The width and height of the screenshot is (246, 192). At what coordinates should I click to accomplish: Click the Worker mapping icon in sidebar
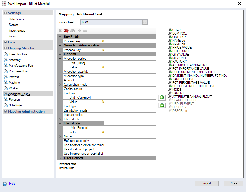(x=6, y=88)
